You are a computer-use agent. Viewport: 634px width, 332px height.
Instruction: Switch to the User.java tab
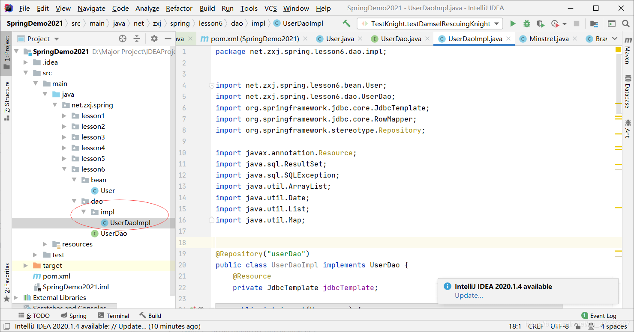click(340, 39)
